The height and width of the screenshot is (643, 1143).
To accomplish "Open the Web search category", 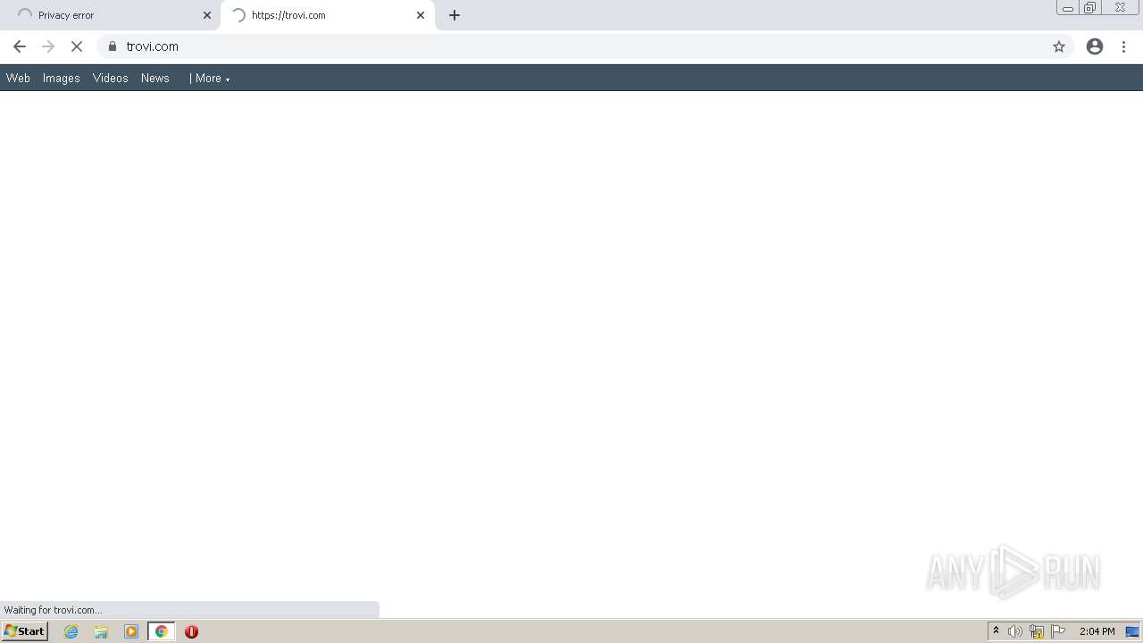I will [x=18, y=79].
